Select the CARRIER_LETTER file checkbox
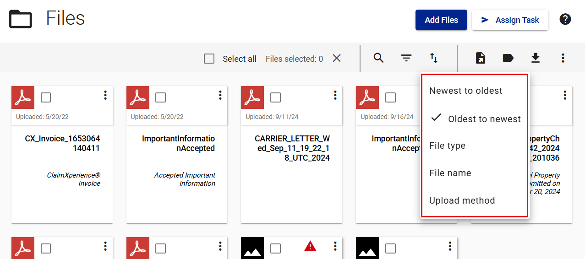This screenshot has width=585, height=259. (275, 97)
